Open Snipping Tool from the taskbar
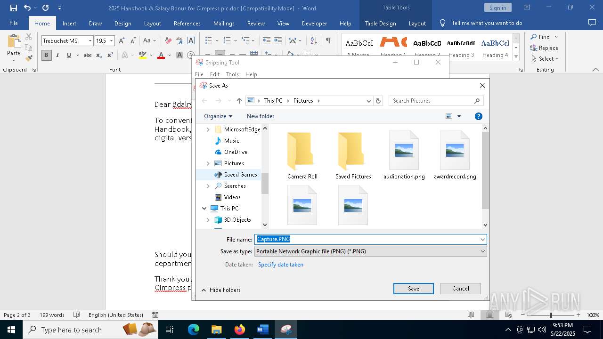The height and width of the screenshot is (339, 603). [285, 330]
